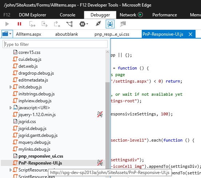Click the pnp_responsive_ui.css stylesheet icon

pos(15,156)
